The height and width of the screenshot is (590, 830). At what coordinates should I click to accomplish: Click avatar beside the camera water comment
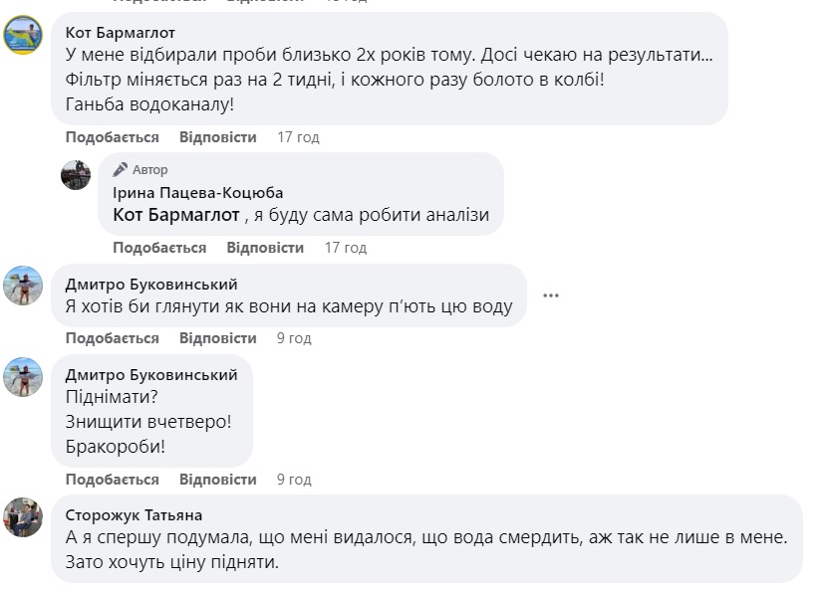click(24, 286)
